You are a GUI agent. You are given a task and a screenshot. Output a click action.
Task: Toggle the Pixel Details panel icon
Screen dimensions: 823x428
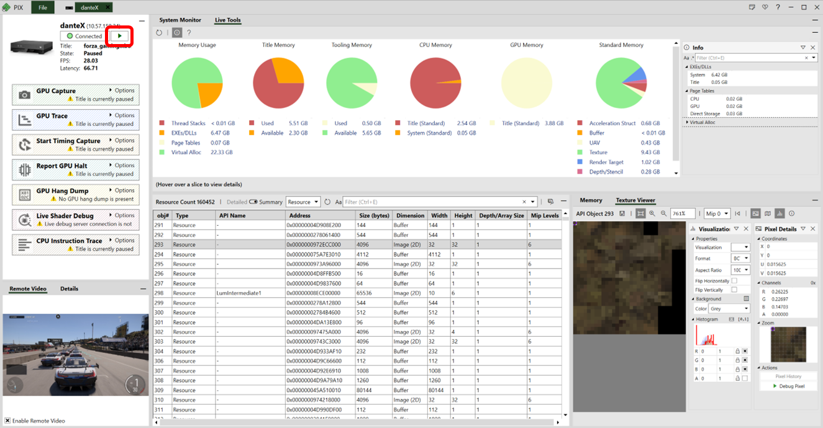click(x=756, y=213)
